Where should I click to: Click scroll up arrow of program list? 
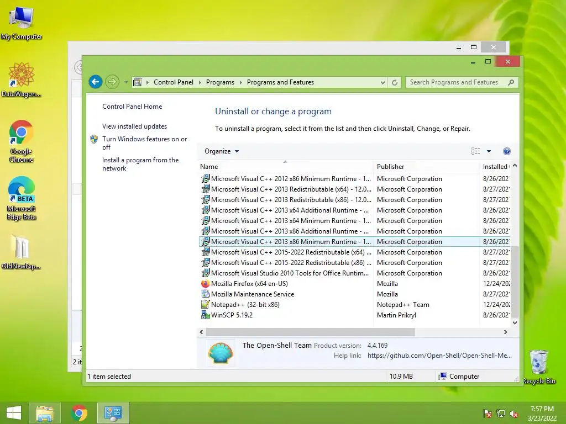pos(515,166)
